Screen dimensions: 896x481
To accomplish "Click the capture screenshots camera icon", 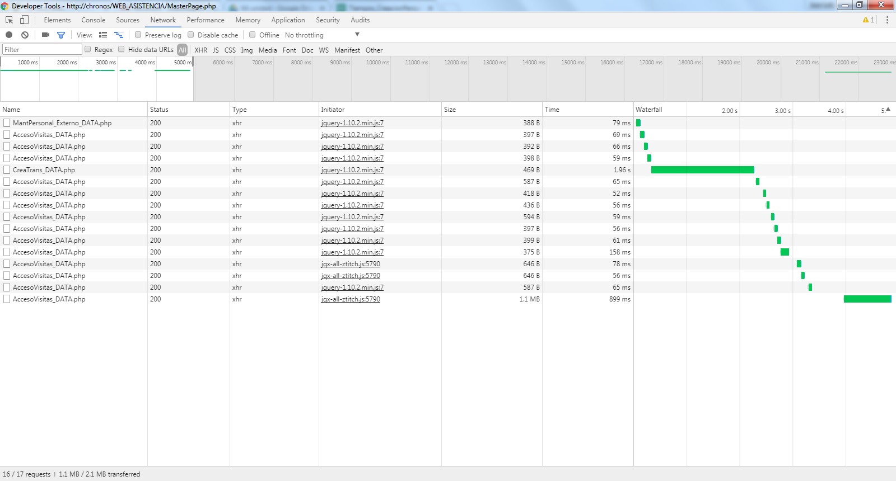I will pos(45,35).
